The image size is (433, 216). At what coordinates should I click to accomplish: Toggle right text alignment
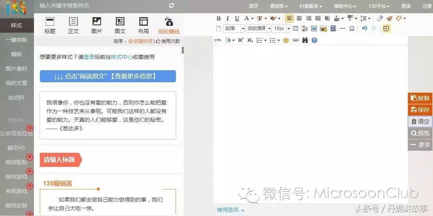pyautogui.click(x=309, y=18)
